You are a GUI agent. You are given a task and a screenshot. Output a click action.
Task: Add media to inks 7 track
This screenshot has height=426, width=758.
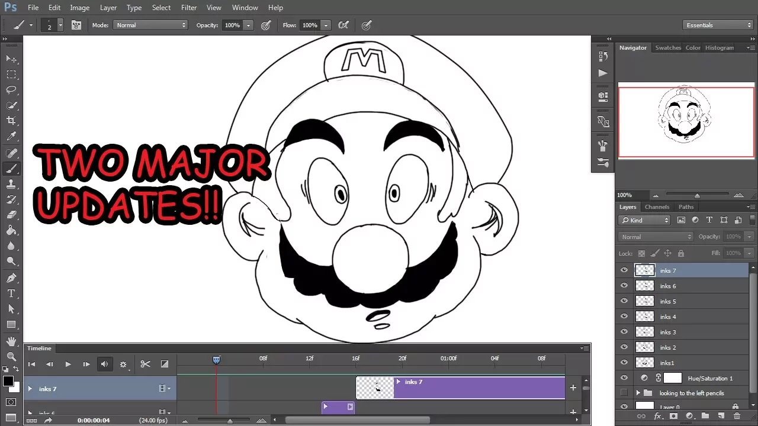click(573, 388)
